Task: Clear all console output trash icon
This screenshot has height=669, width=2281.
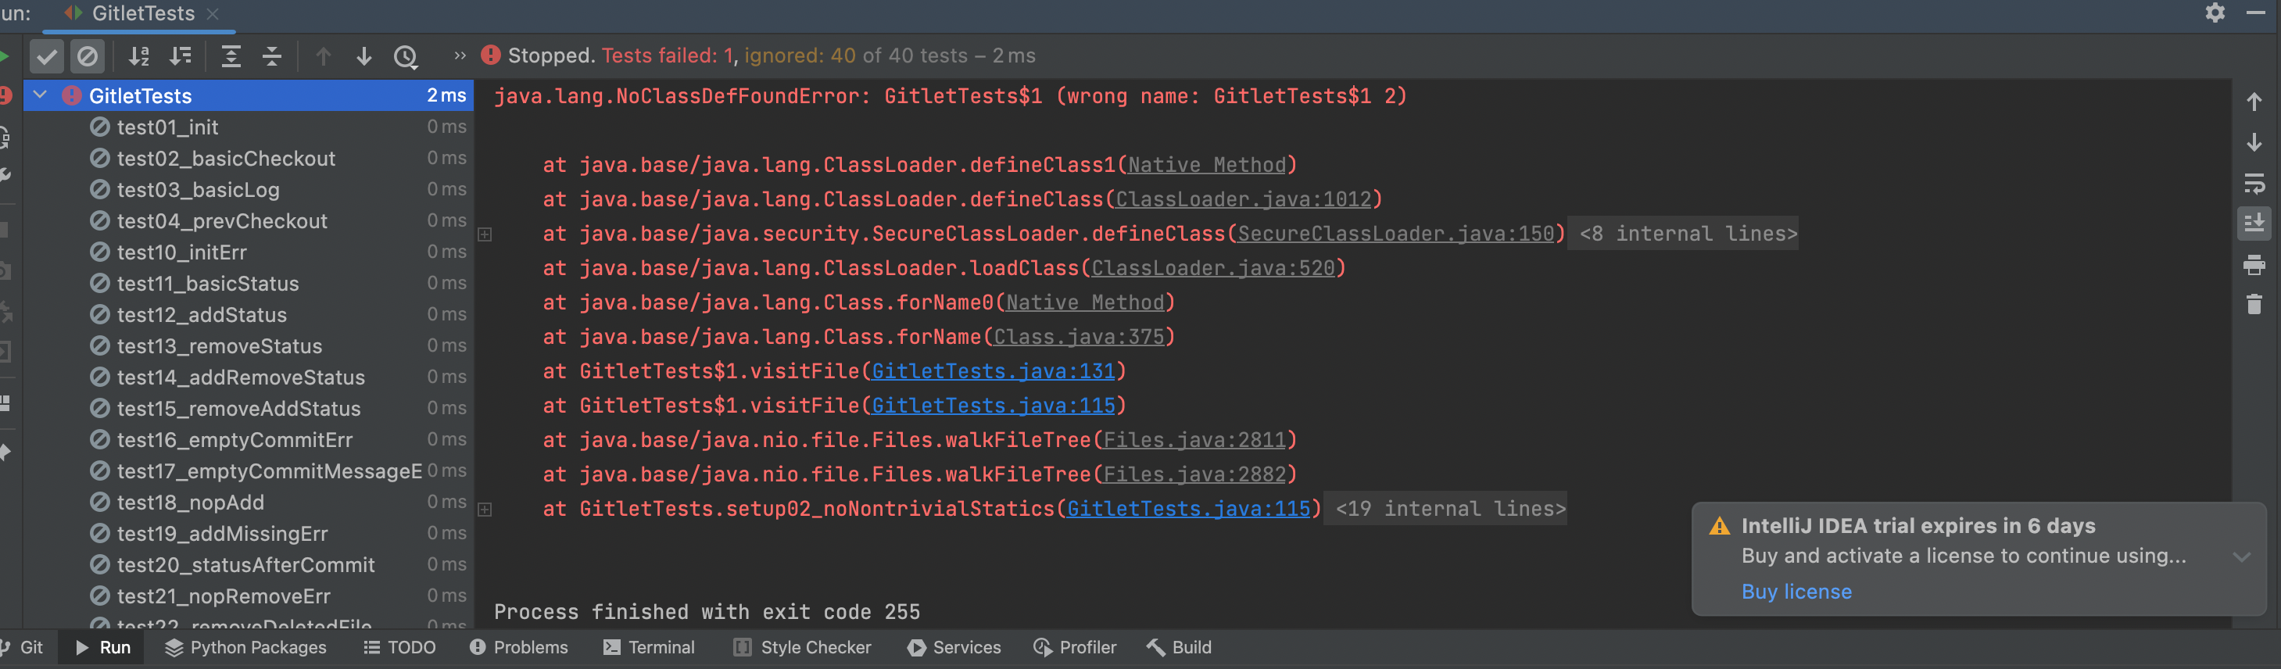Action: [x=2254, y=305]
